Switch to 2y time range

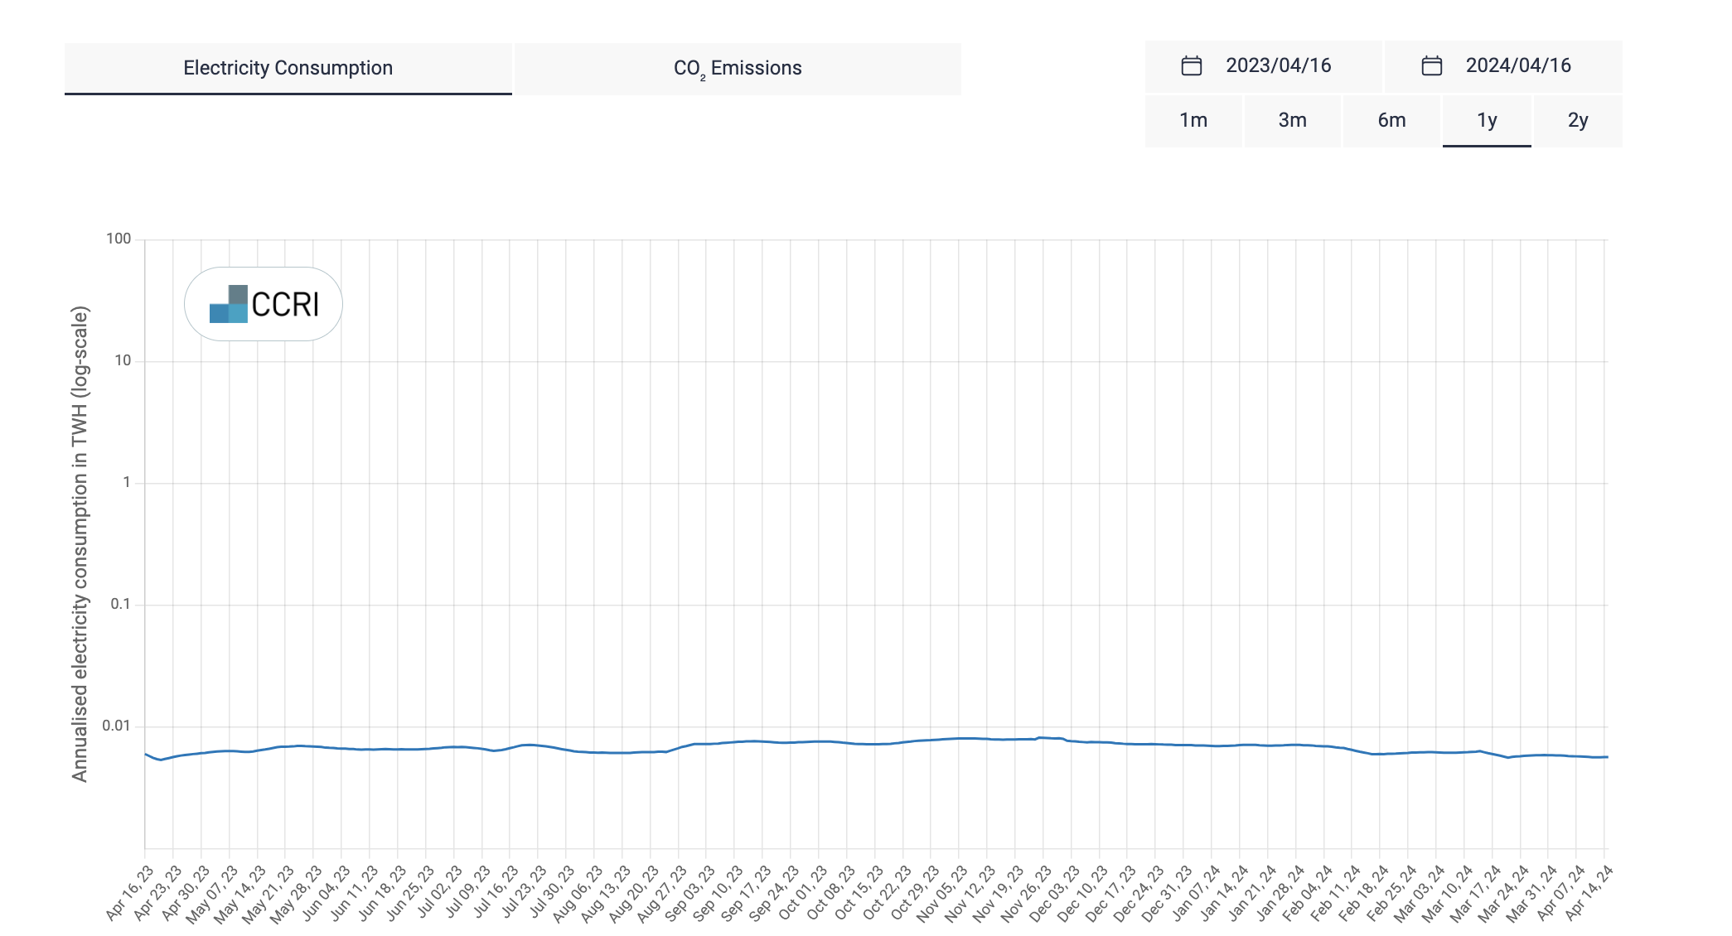[x=1578, y=121]
